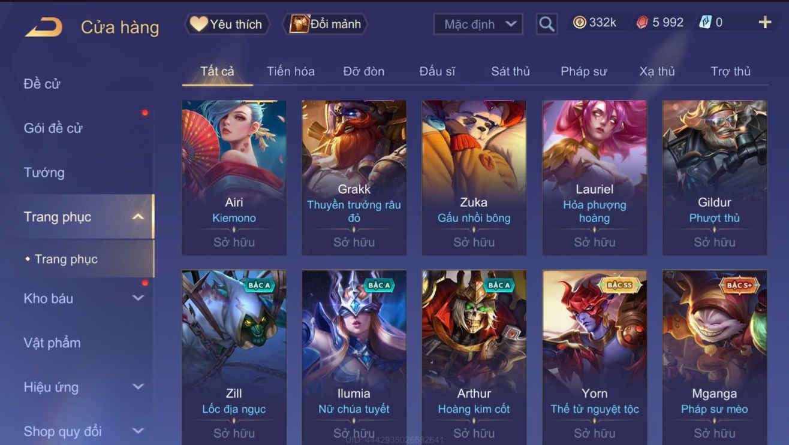The height and width of the screenshot is (445, 789).
Task: Switch to the Tiến hóa tab
Action: pyautogui.click(x=291, y=71)
